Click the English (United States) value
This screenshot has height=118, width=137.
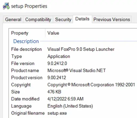[70, 106]
